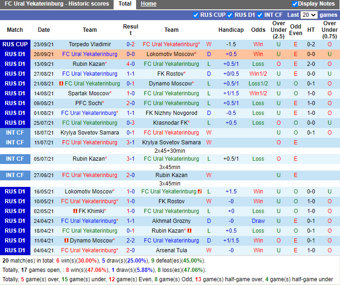Viewport: 340px width, 285px height.
Task: Open Torpedo Vladimir team link
Action: (x=90, y=44)
